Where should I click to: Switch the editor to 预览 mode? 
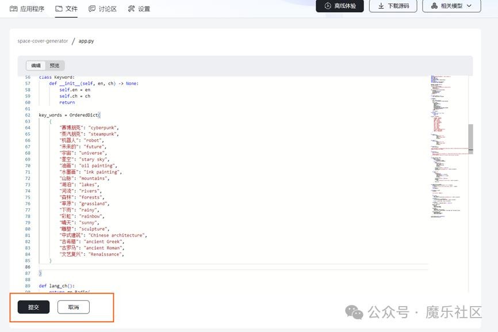pos(54,66)
